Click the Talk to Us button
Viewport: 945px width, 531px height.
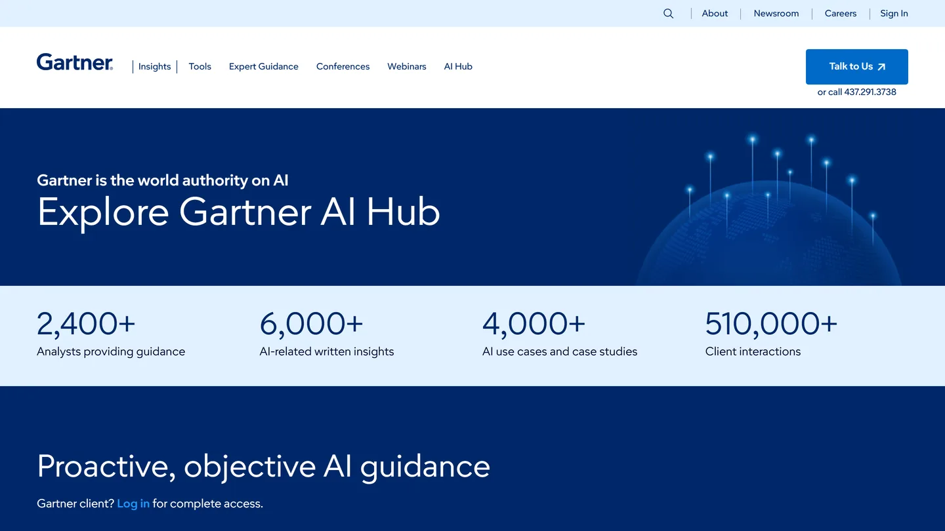(x=857, y=66)
